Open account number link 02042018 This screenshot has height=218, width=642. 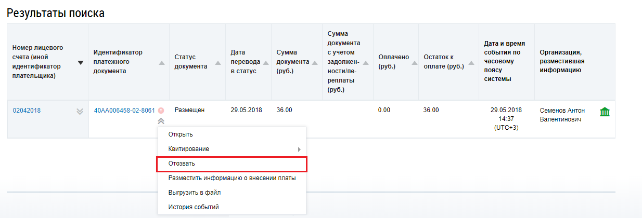point(27,111)
